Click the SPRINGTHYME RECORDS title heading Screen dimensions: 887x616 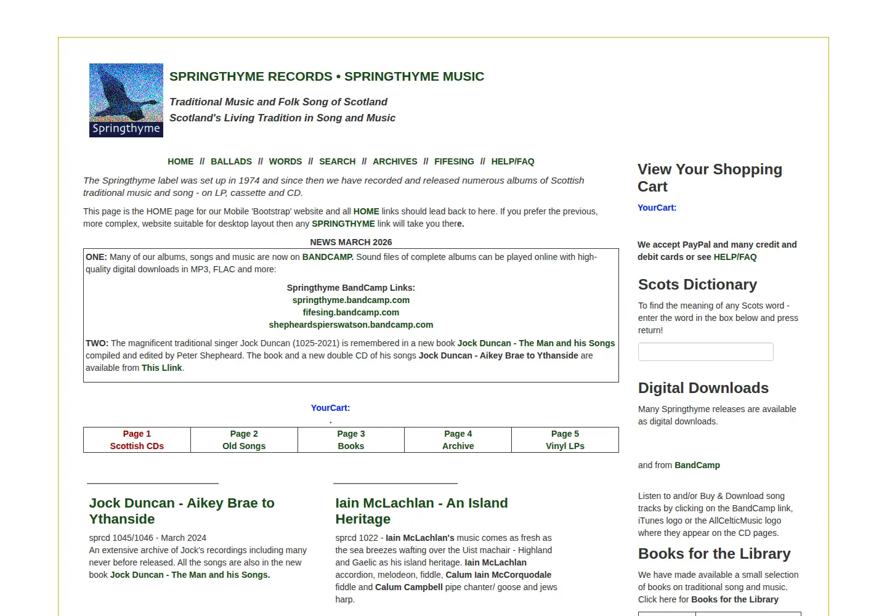[x=327, y=76]
